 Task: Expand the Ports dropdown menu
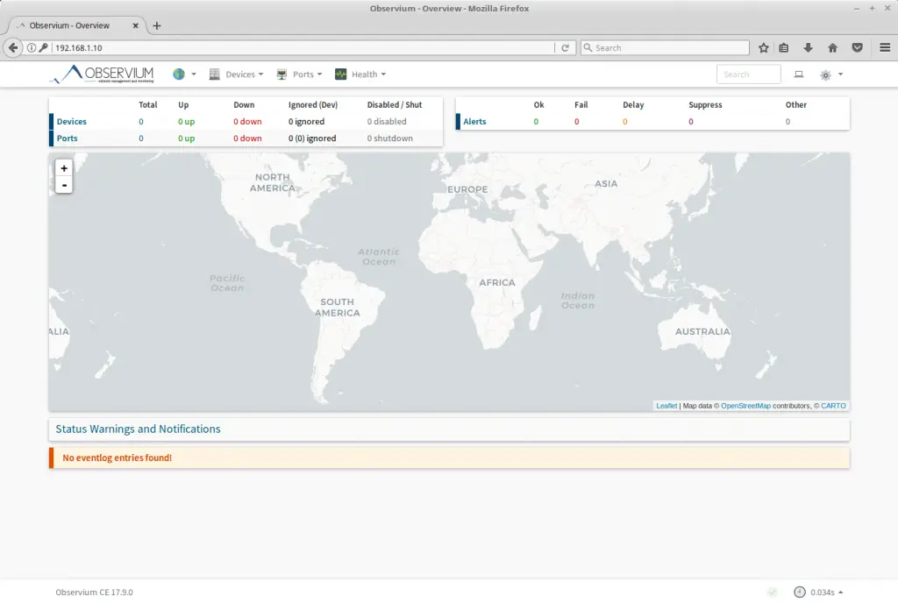point(308,74)
